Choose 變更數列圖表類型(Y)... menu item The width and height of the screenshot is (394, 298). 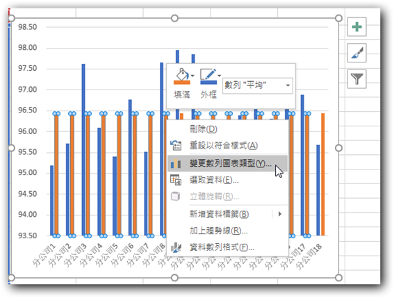227,163
